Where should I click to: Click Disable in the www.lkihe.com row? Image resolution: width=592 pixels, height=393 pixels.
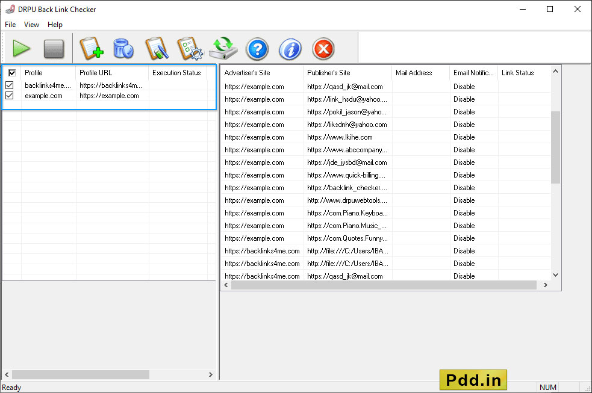click(464, 137)
